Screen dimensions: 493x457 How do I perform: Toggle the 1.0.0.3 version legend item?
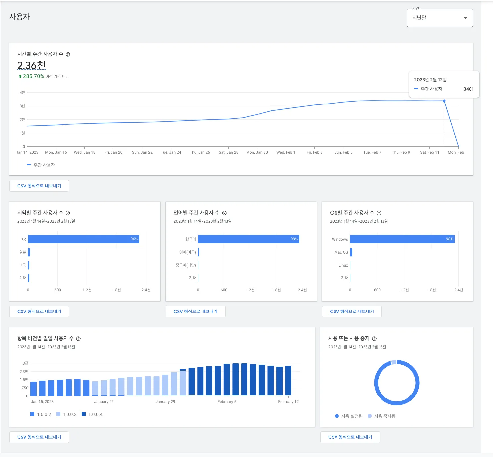coord(67,414)
